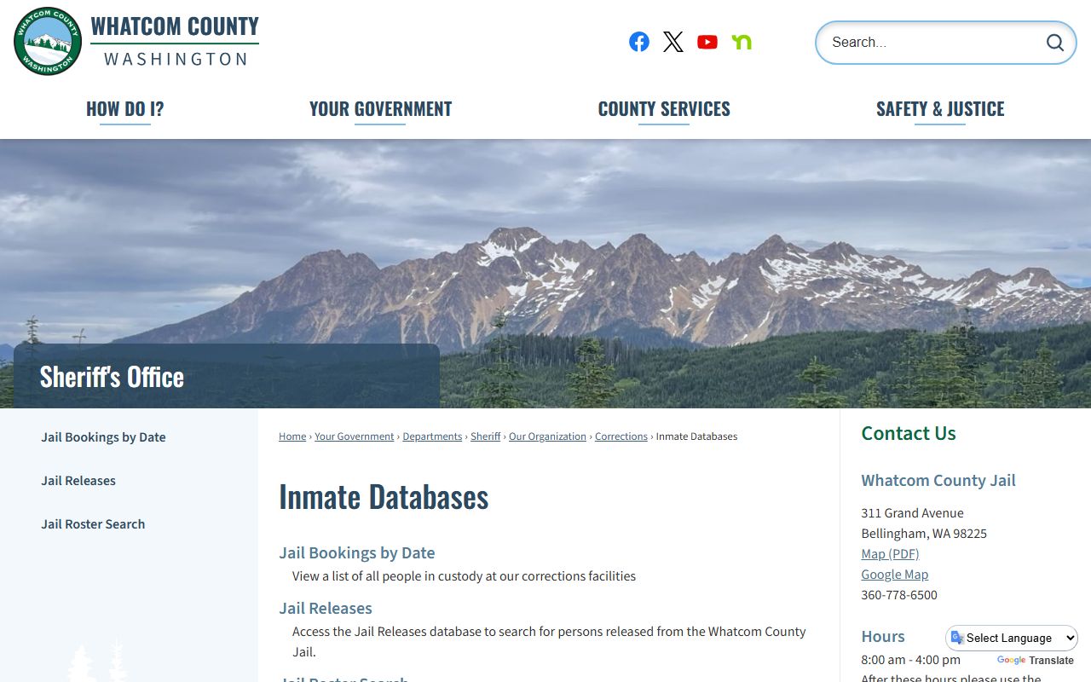The height and width of the screenshot is (682, 1091).
Task: Open the Google Map link
Action: click(x=895, y=575)
